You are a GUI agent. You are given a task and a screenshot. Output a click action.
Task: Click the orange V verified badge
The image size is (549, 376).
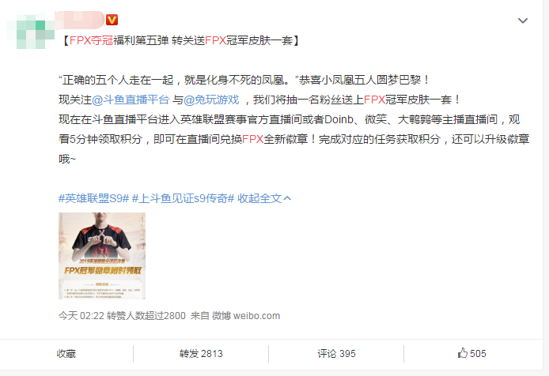click(x=112, y=20)
